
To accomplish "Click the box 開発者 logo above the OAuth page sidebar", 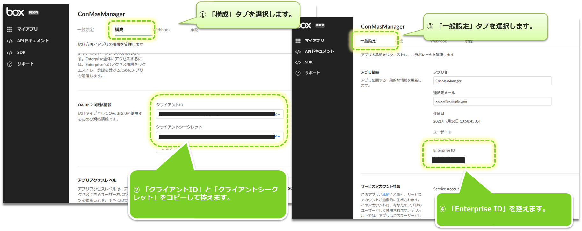I will (22, 12).
